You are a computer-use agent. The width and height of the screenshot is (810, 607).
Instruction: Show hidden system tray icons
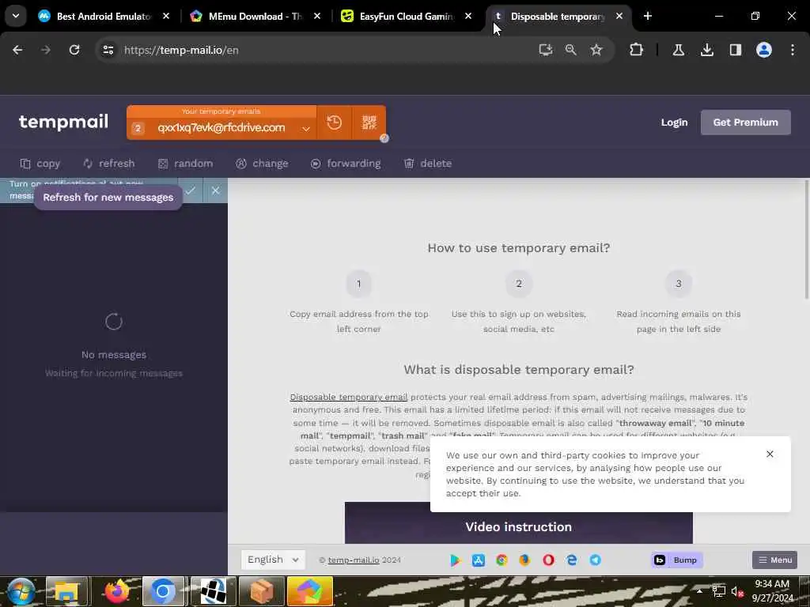tap(699, 591)
